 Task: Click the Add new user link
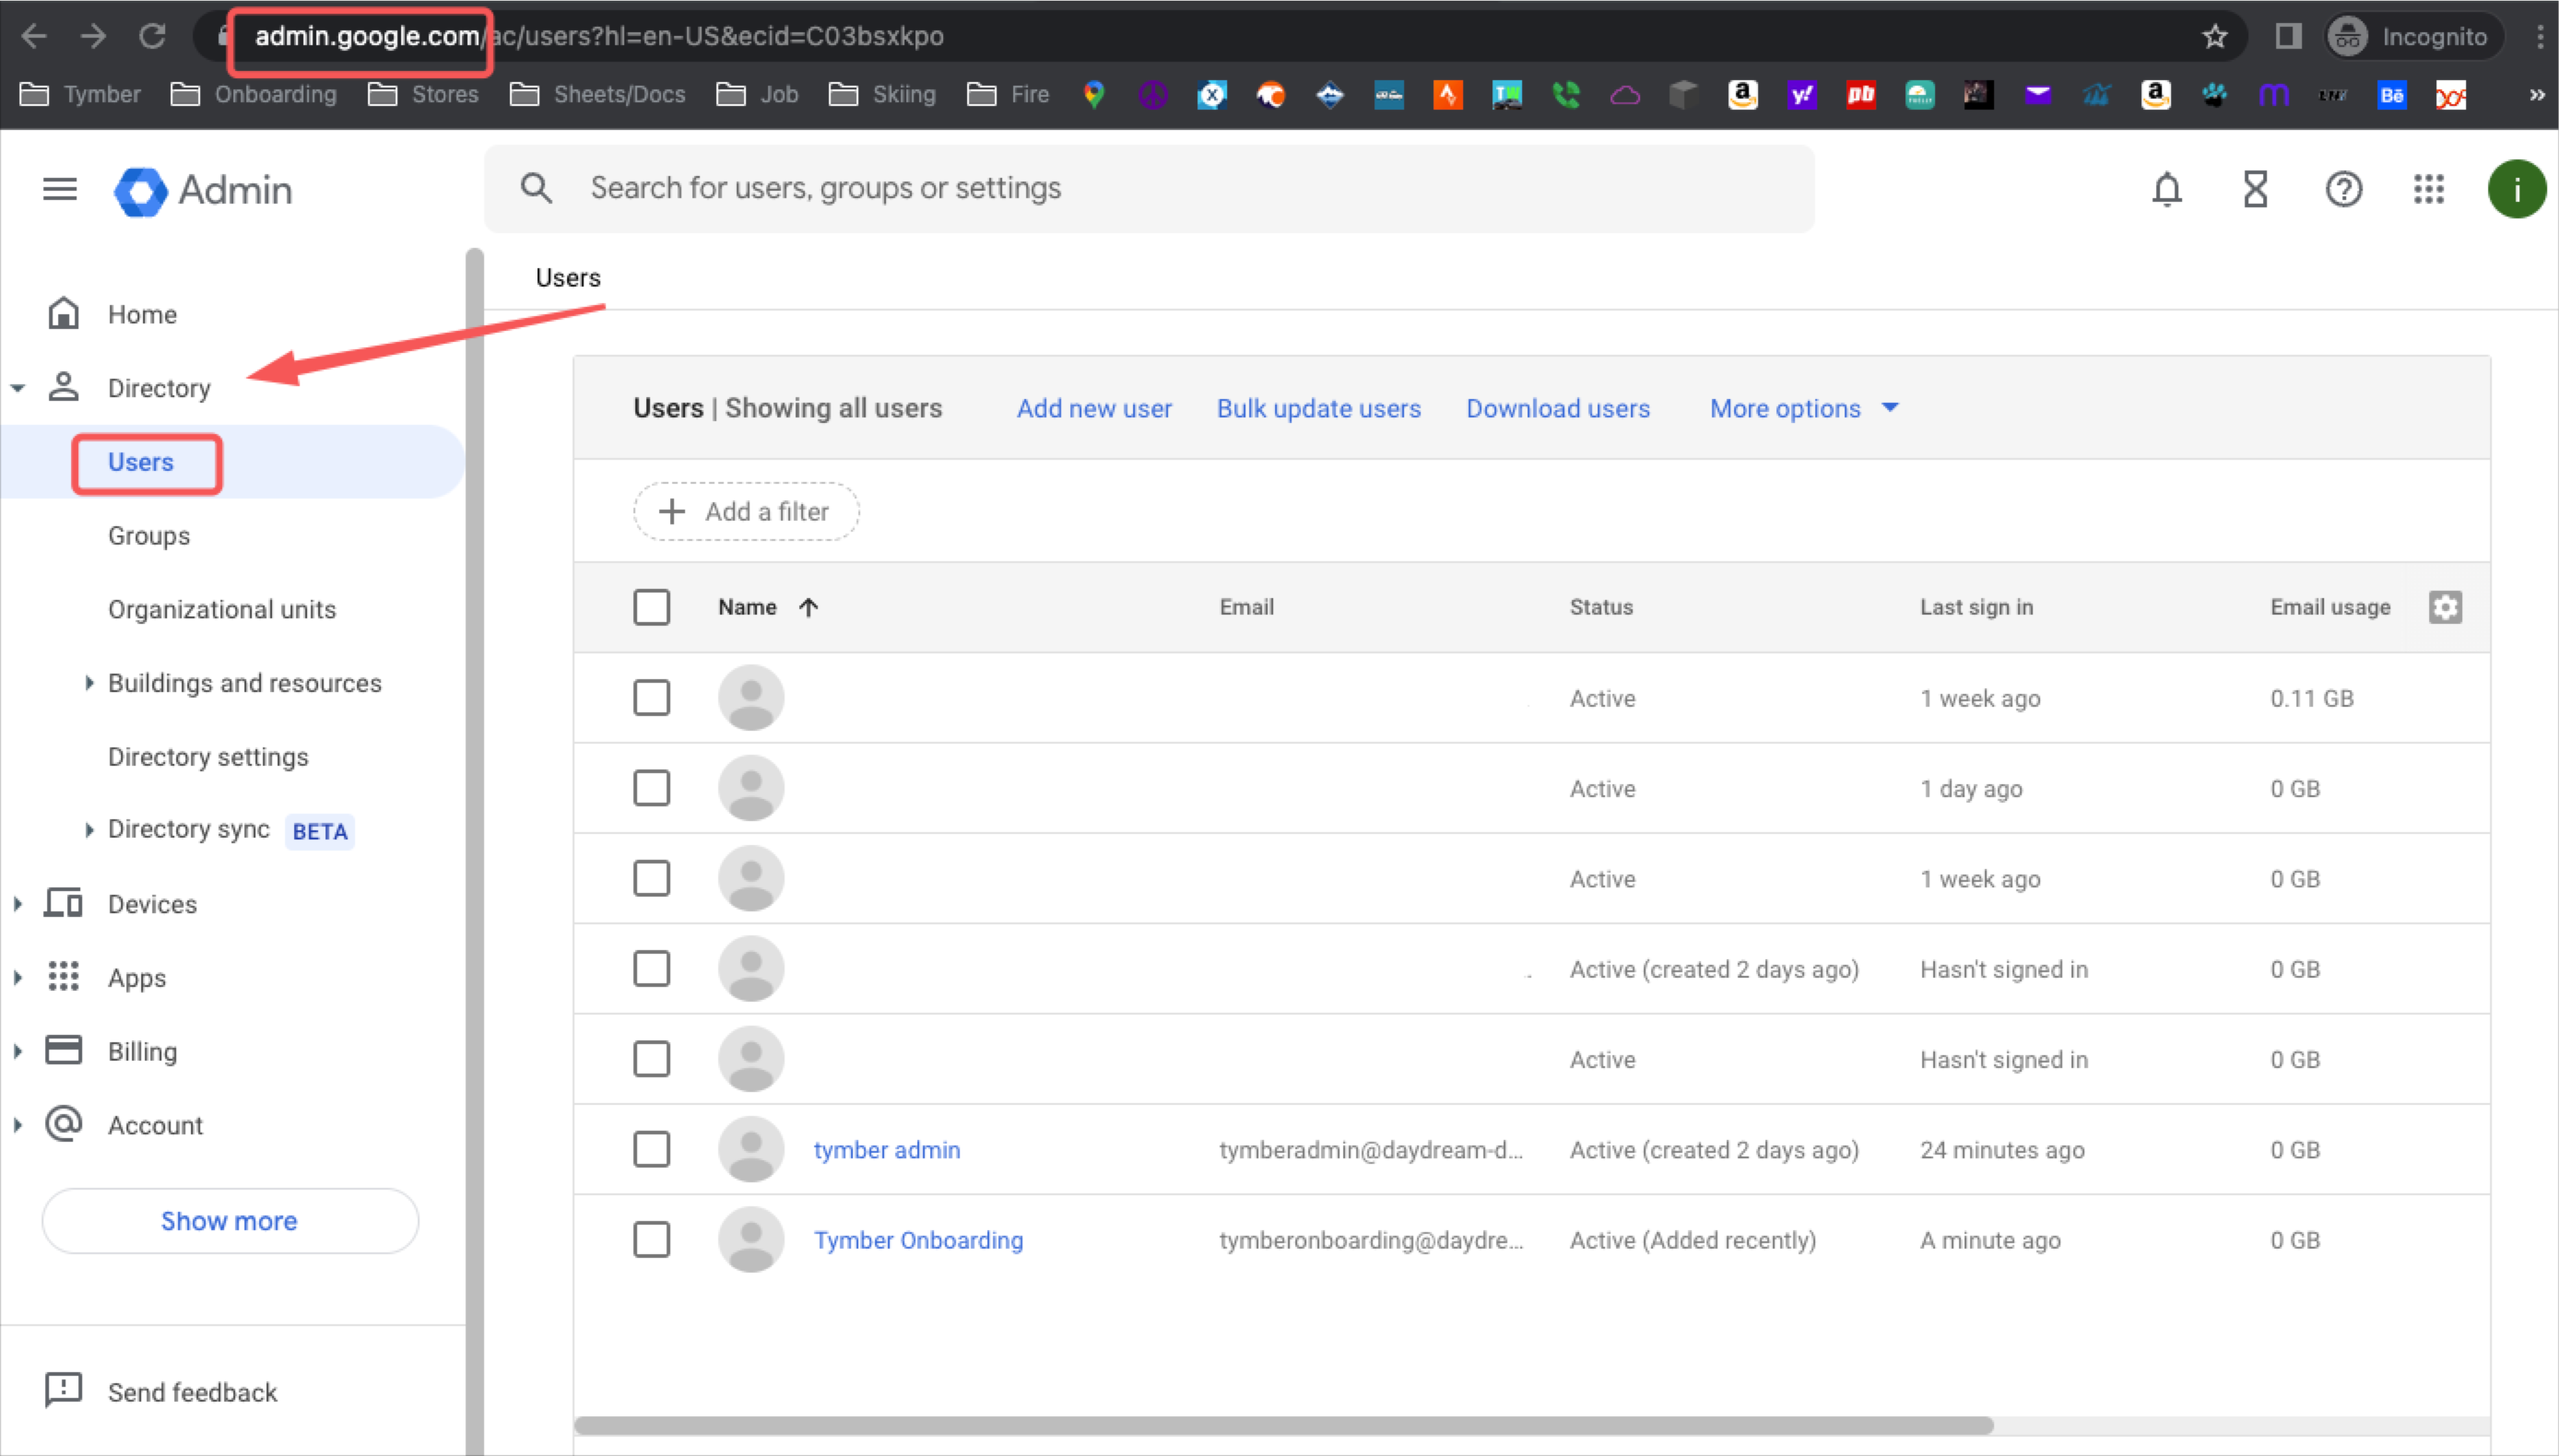[1094, 408]
